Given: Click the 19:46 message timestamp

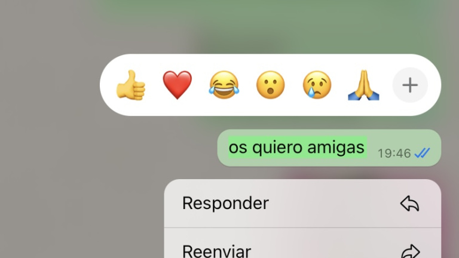Looking at the screenshot, I should click(x=394, y=153).
